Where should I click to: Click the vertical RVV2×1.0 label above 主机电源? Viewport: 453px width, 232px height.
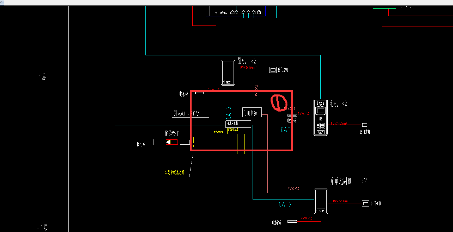[256, 90]
